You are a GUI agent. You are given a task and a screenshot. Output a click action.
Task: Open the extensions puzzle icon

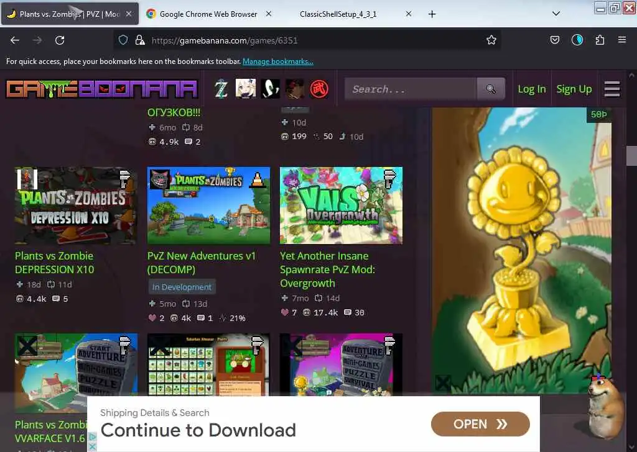click(600, 40)
